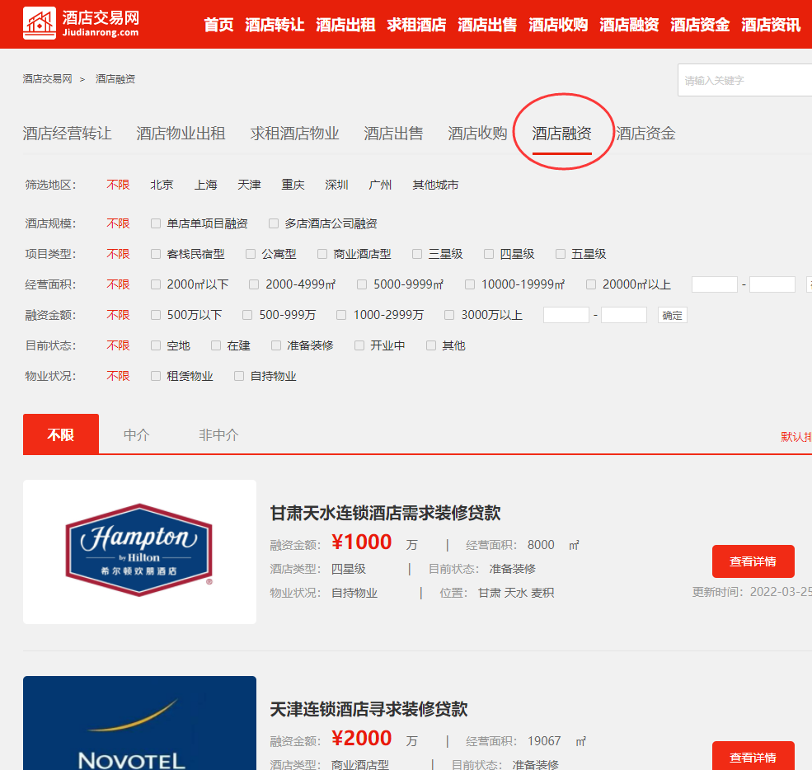Viewport: 812px width, 770px height.
Task: Tick the 1000-2999万 financing amount
Action: coord(341,316)
